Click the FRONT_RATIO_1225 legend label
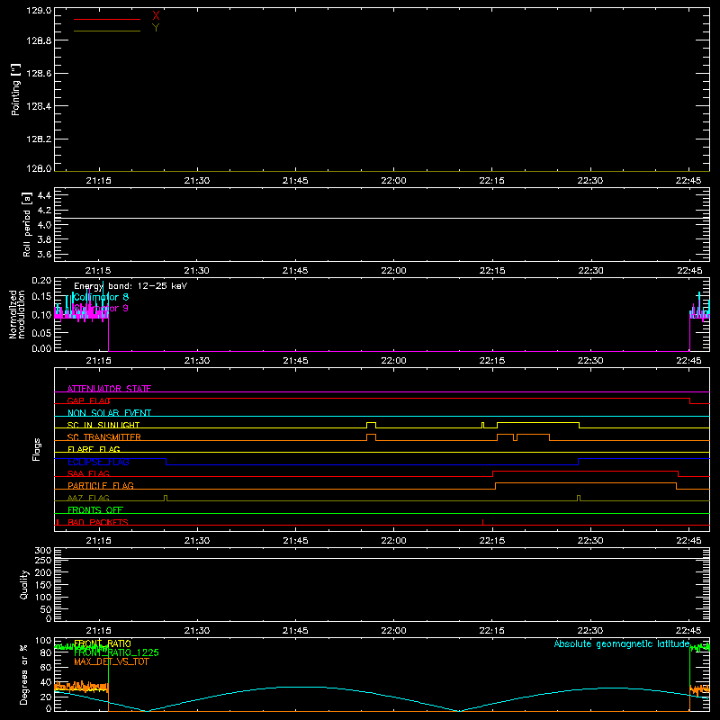This screenshot has height=720, width=720. click(116, 652)
